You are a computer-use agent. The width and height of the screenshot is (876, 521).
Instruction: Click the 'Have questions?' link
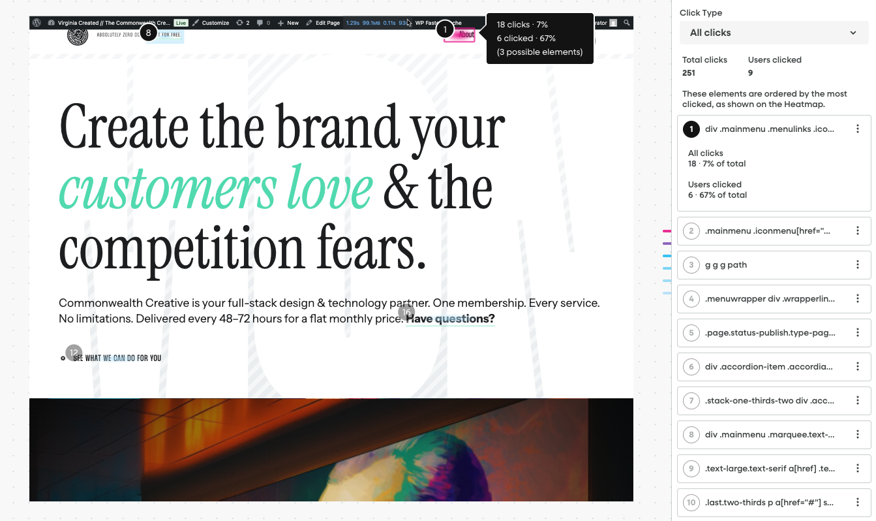(x=450, y=319)
